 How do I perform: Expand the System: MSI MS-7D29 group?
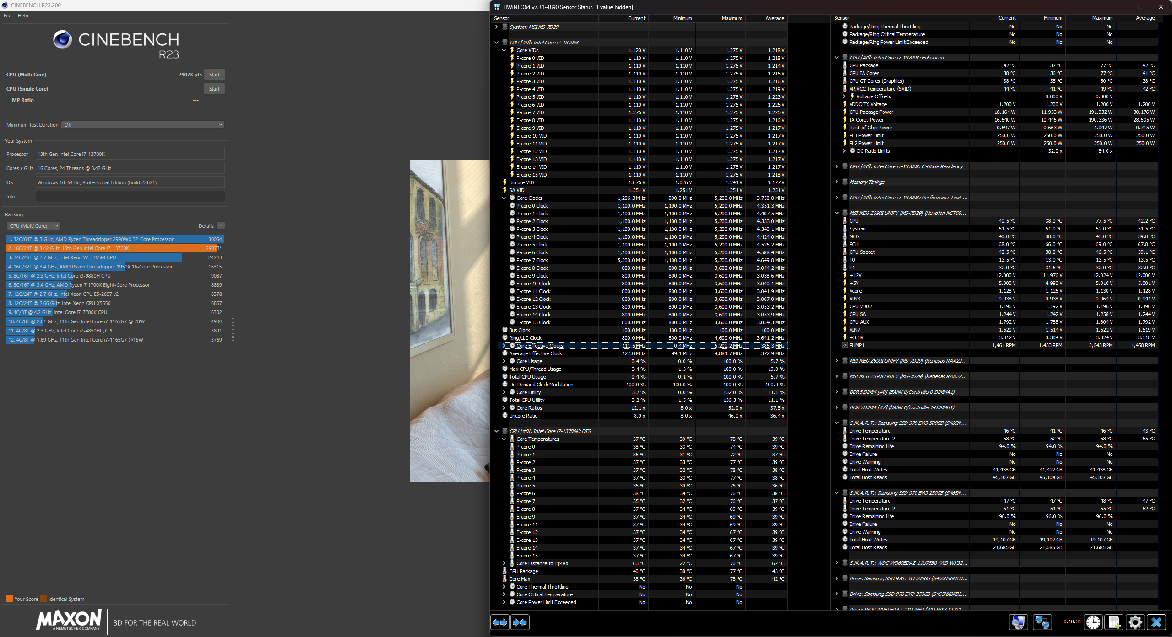click(x=496, y=27)
